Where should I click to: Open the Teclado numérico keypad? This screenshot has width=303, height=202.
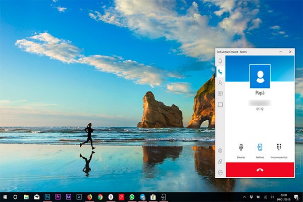[278, 147]
